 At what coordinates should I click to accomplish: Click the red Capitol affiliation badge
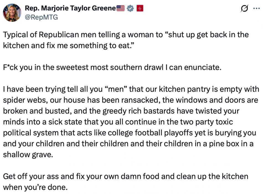tap(140, 9)
